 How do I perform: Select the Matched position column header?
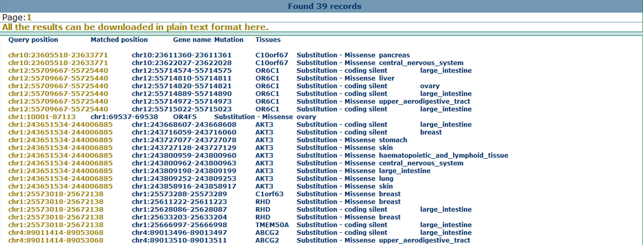pos(119,40)
